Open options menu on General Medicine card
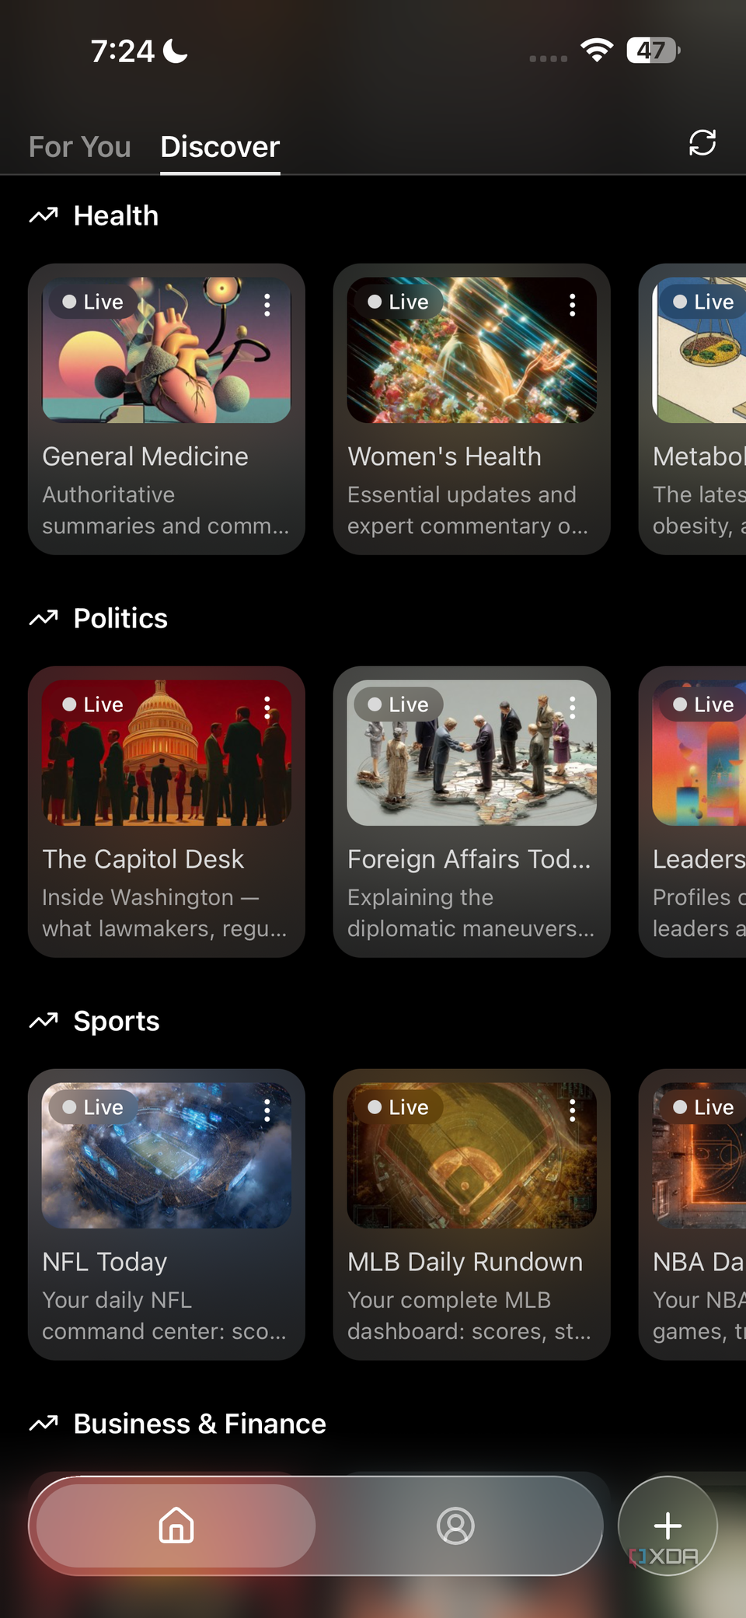Screen dimensions: 746x1618 click(x=267, y=305)
